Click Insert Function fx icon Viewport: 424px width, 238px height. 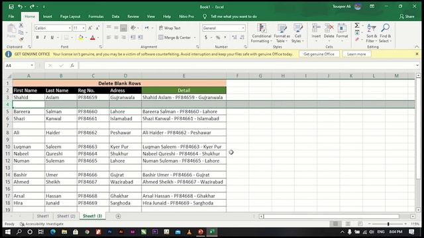point(72,65)
